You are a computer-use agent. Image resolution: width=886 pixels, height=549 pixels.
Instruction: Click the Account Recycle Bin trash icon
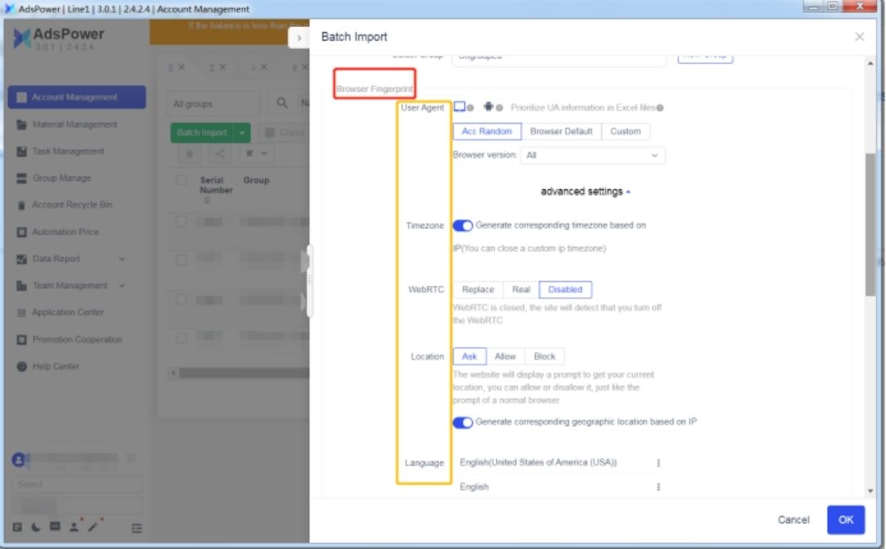point(21,205)
